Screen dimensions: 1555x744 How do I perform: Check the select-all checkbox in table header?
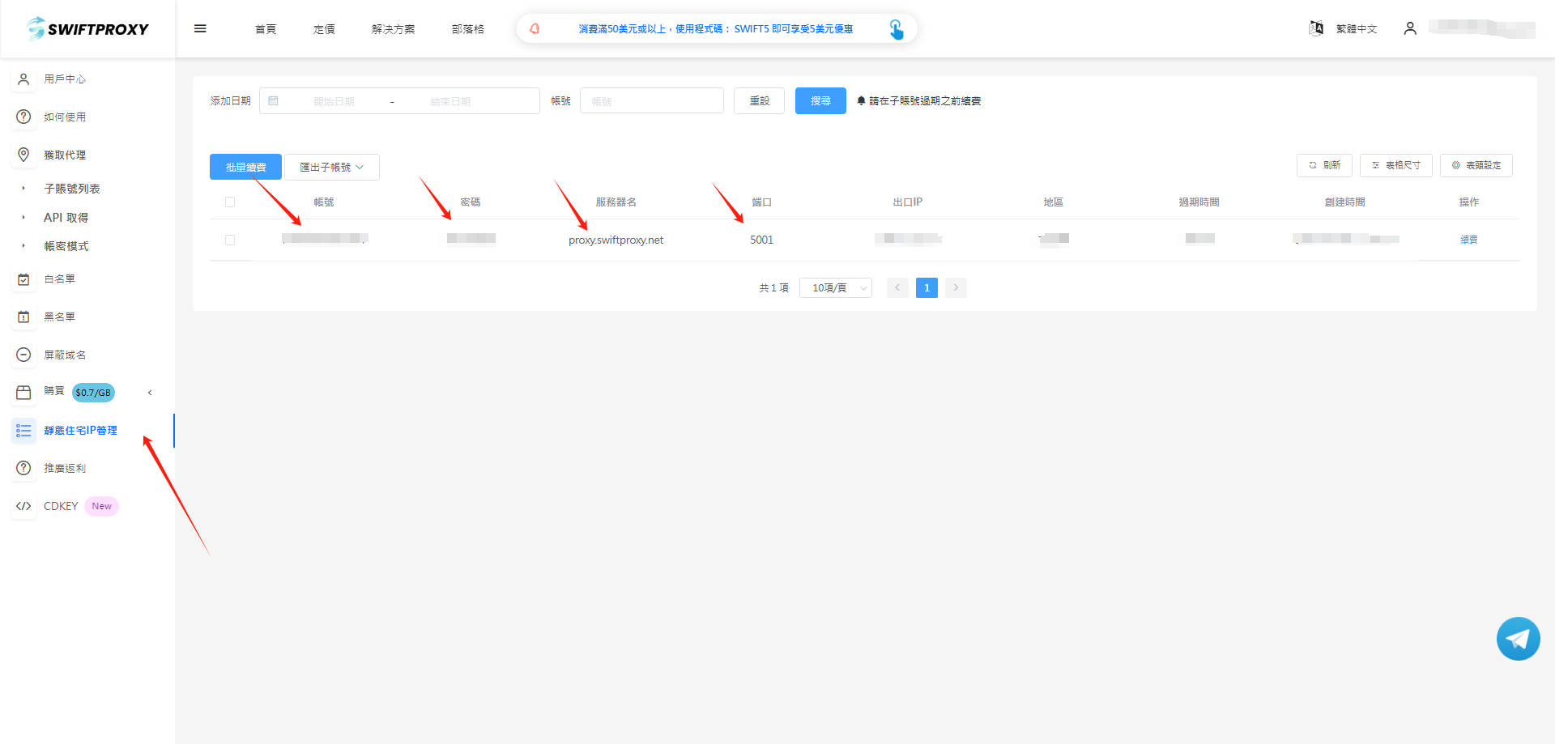[230, 202]
